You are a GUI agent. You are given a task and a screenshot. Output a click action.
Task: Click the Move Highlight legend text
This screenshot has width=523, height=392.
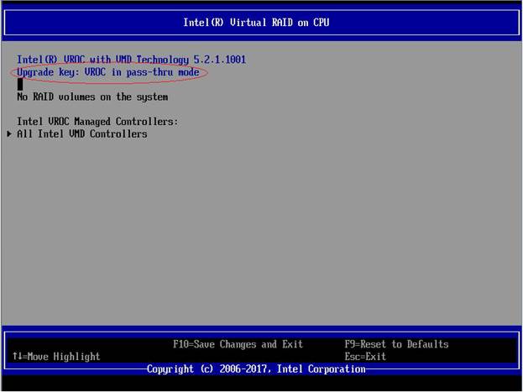click(62, 357)
